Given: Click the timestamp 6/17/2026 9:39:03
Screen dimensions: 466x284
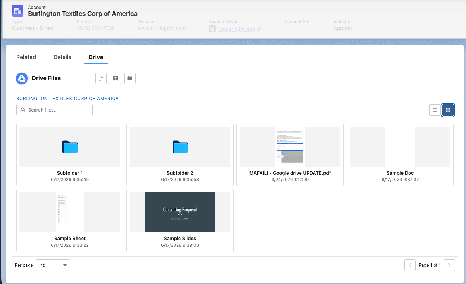Looking at the screenshot, I should tap(180, 245).
